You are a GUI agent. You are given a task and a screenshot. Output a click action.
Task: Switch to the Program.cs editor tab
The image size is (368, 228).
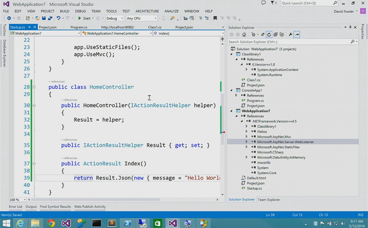tap(79, 27)
